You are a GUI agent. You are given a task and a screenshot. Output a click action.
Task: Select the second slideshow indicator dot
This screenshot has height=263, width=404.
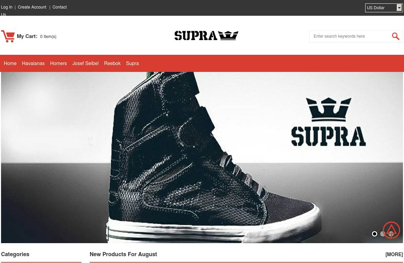pyautogui.click(x=383, y=234)
